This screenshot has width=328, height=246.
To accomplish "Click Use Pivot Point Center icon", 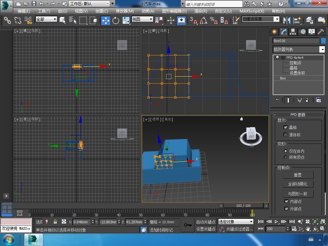I will 159,20.
